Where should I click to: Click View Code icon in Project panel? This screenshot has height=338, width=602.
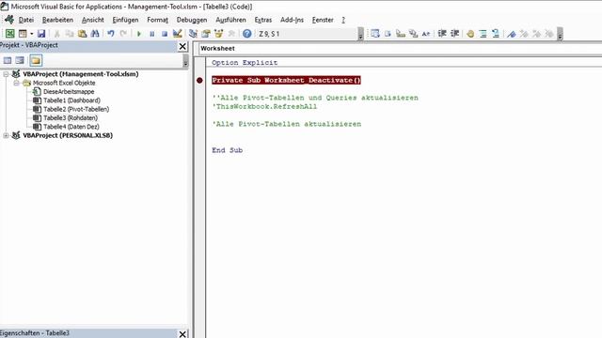[8, 60]
